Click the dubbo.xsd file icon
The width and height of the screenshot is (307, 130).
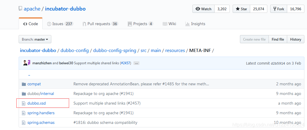(x=24, y=103)
